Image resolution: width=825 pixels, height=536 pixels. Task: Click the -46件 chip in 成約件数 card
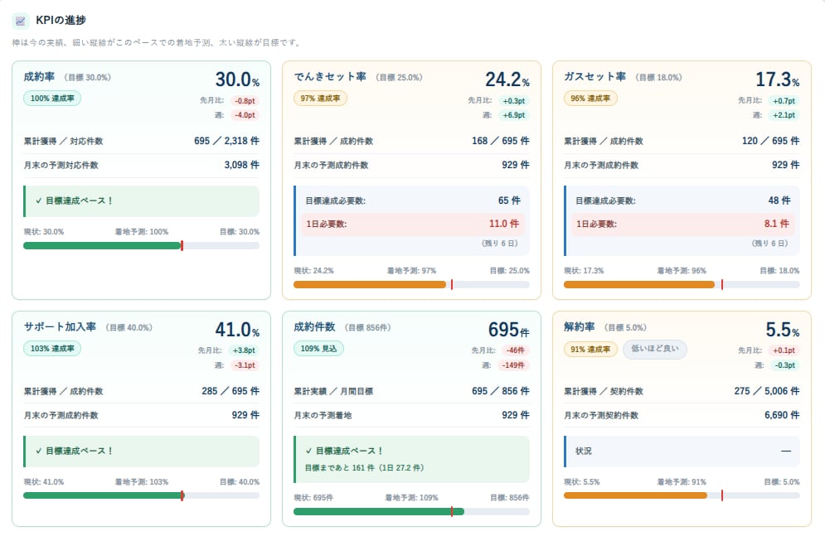[516, 350]
